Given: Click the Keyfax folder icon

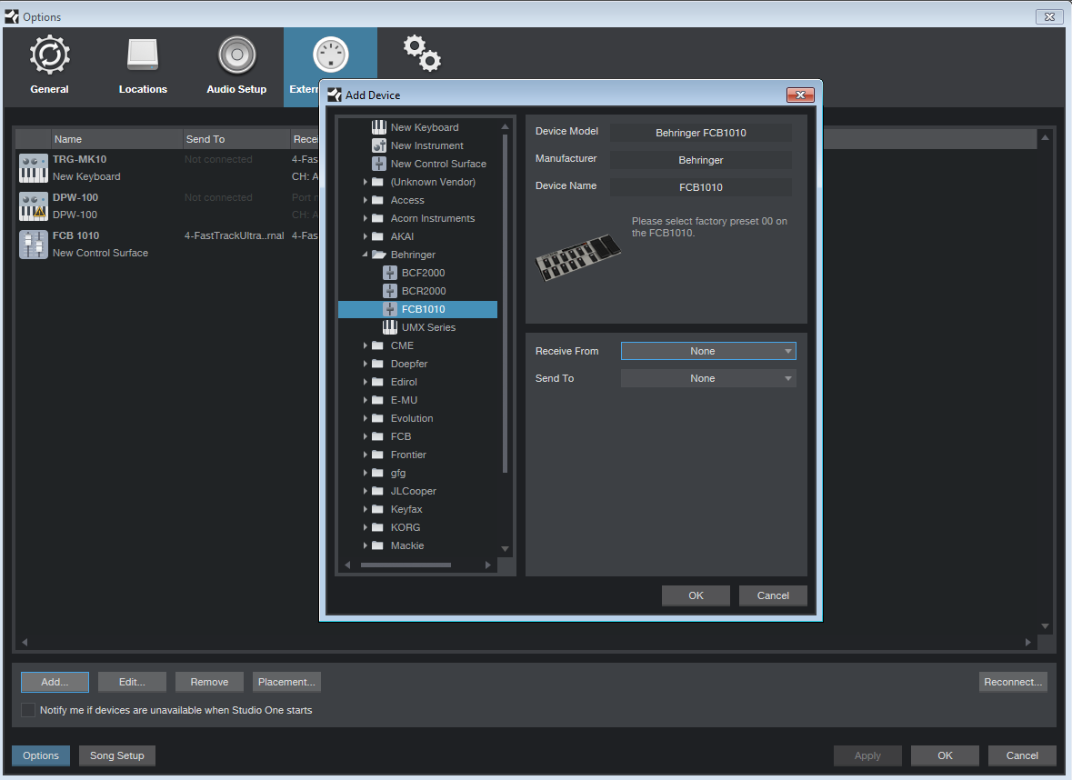Looking at the screenshot, I should 377,509.
